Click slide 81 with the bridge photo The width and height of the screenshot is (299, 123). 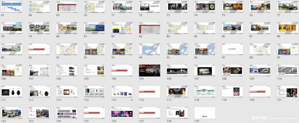pos(94,28)
